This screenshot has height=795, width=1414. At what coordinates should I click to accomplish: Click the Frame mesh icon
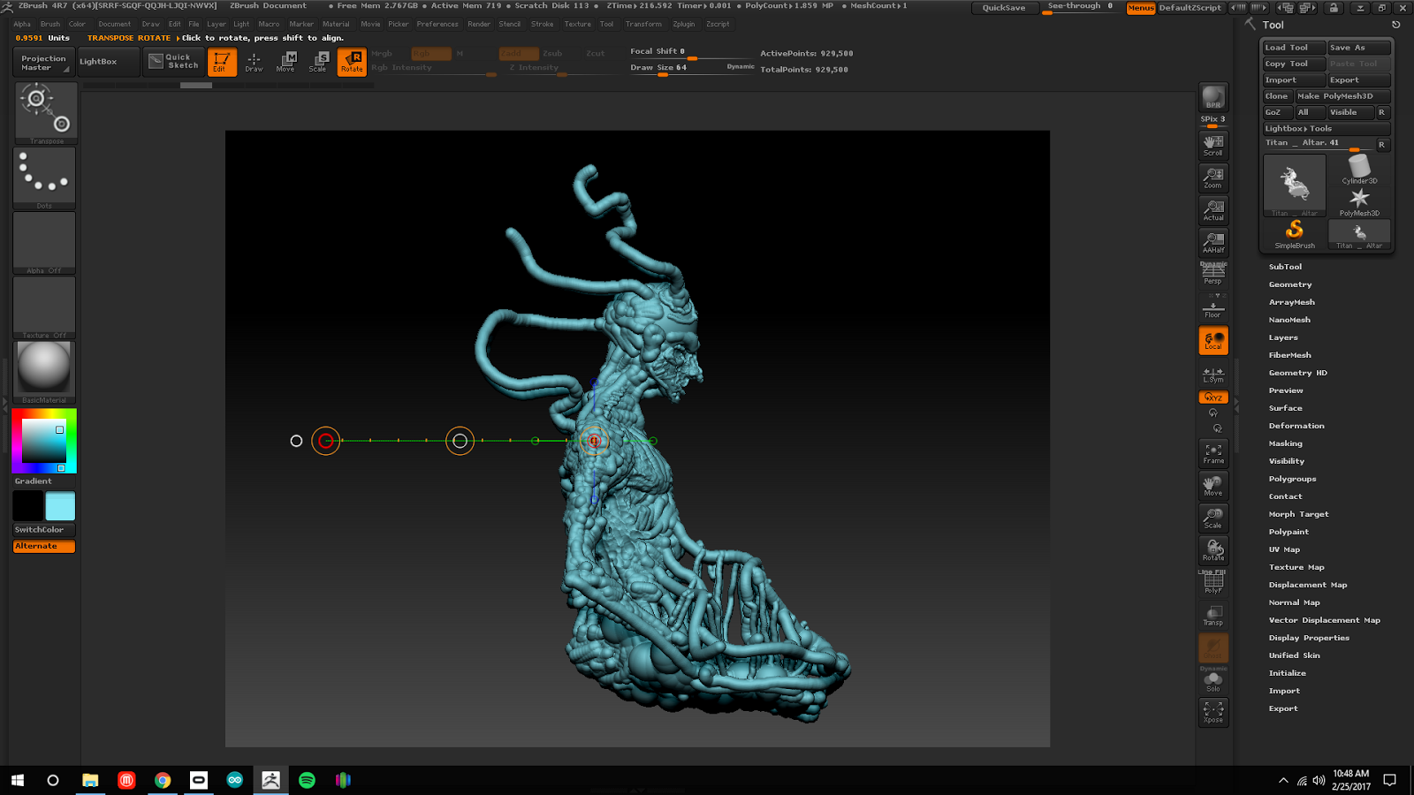pyautogui.click(x=1213, y=453)
